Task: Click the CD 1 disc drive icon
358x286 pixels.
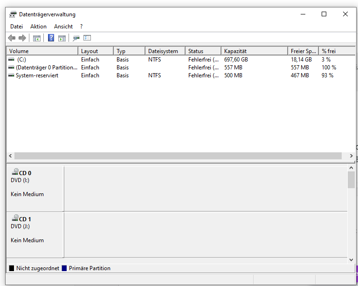Action: (x=15, y=218)
